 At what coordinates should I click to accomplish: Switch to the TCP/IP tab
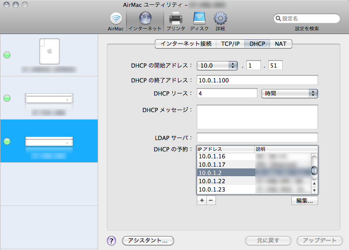230,44
